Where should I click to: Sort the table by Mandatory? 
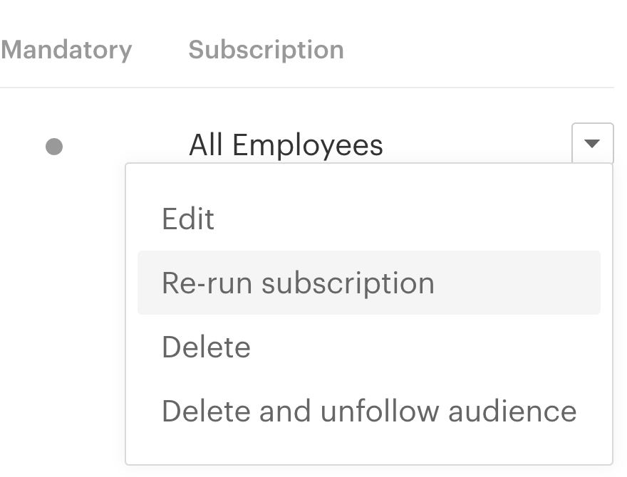coord(66,50)
